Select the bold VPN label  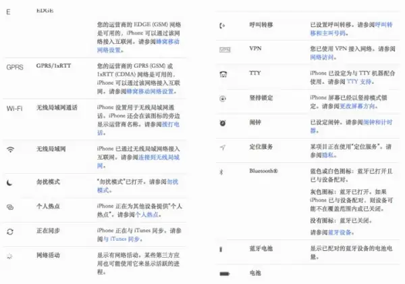[x=255, y=49]
